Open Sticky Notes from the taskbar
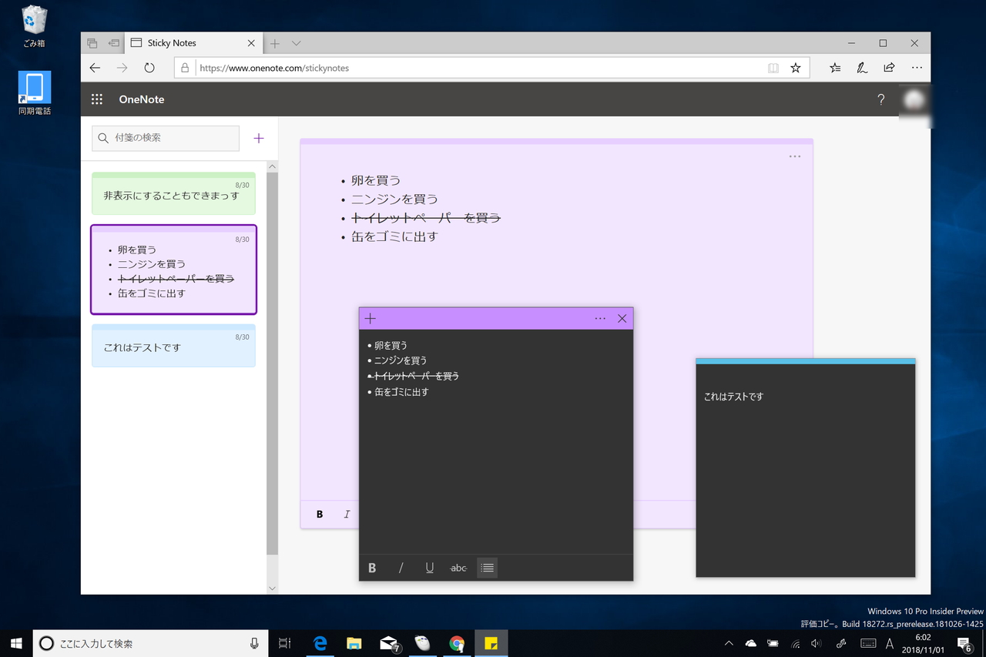 click(x=491, y=642)
